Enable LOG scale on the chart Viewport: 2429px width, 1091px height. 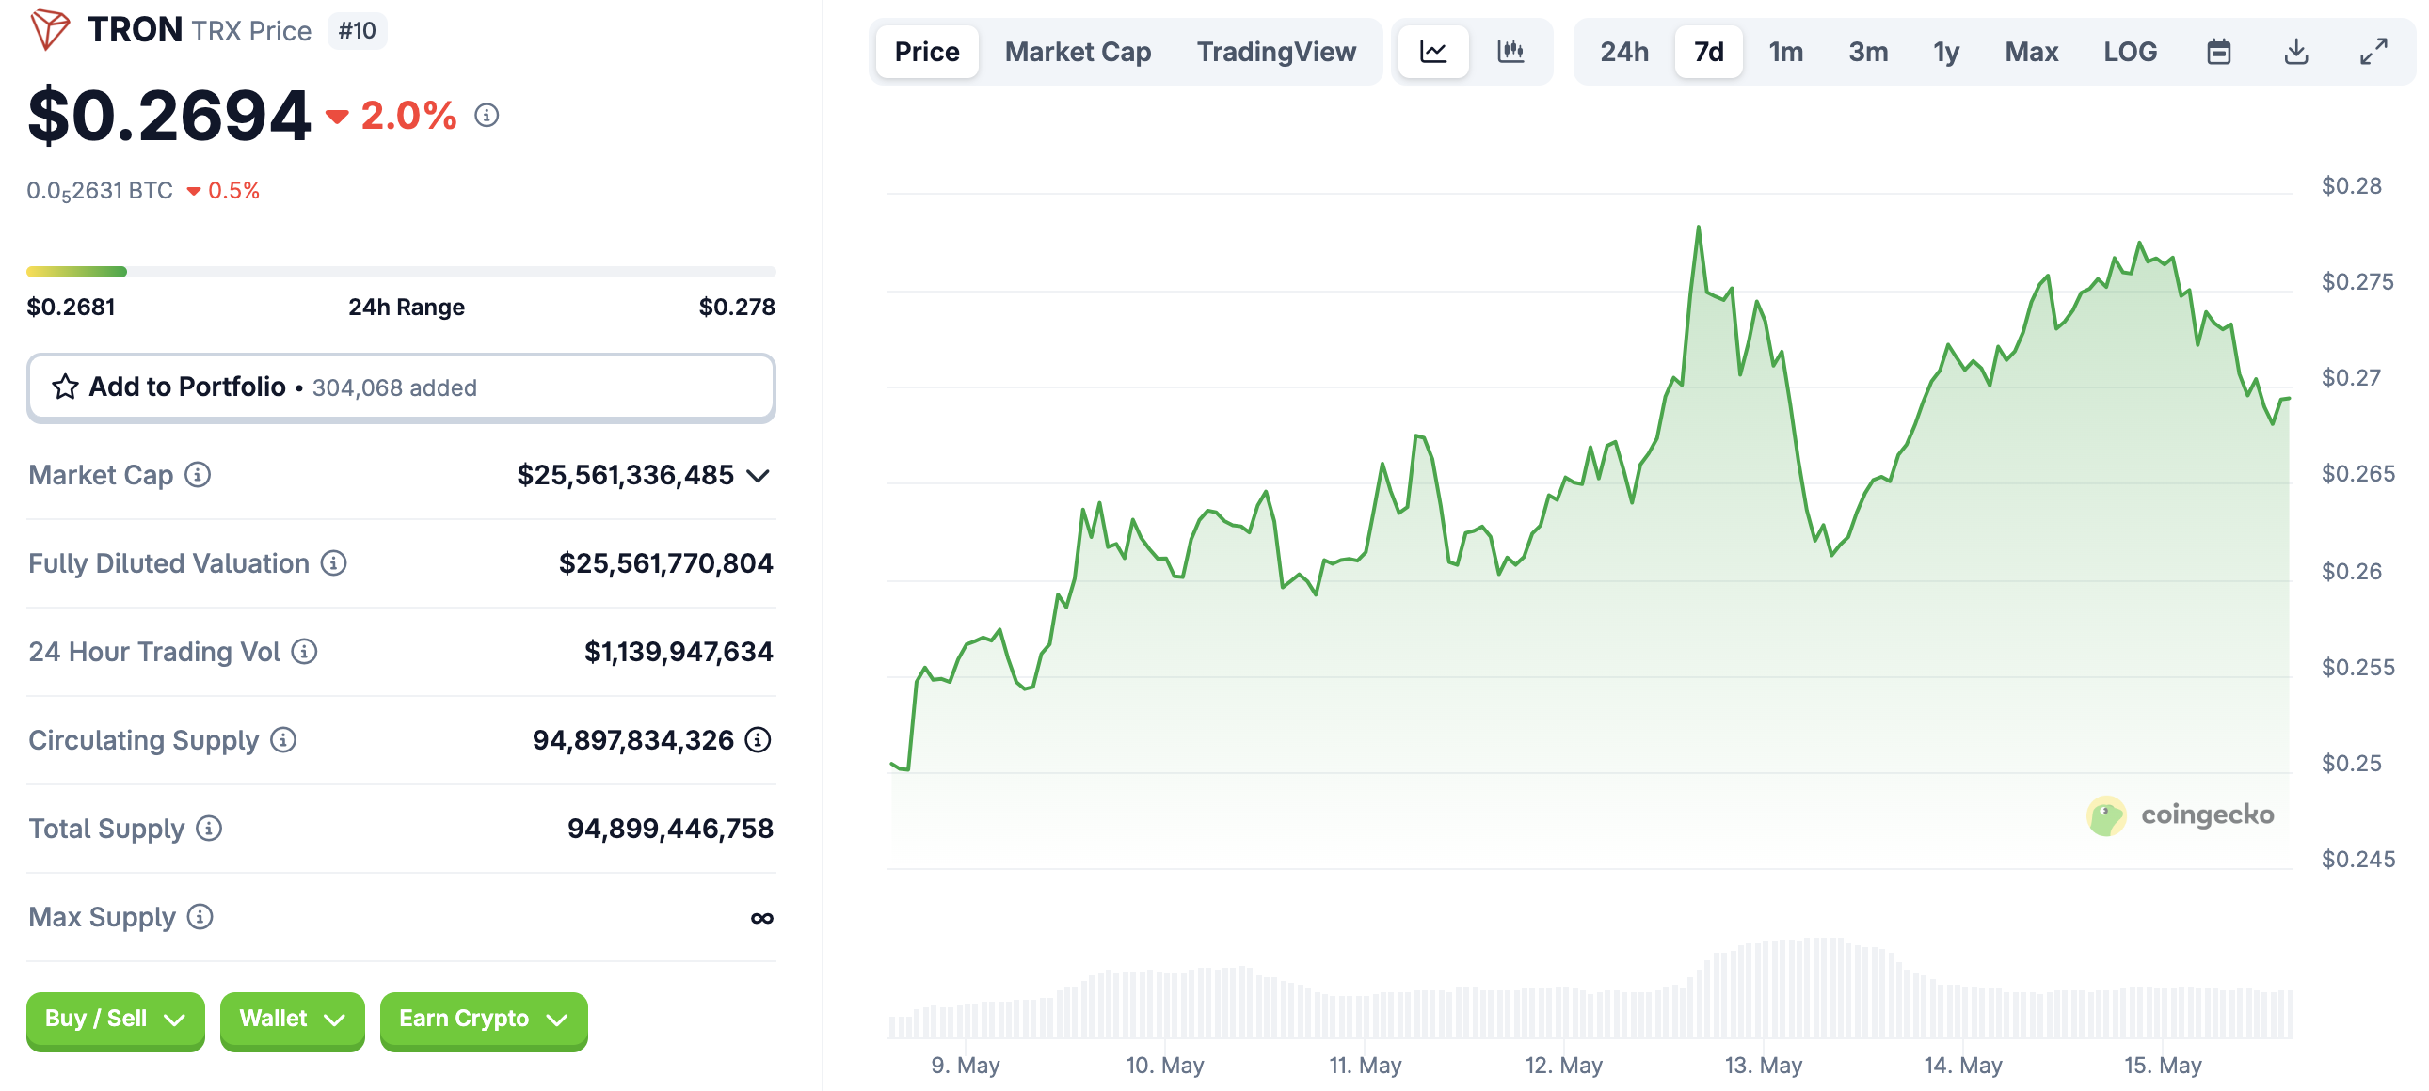pyautogui.click(x=2129, y=52)
